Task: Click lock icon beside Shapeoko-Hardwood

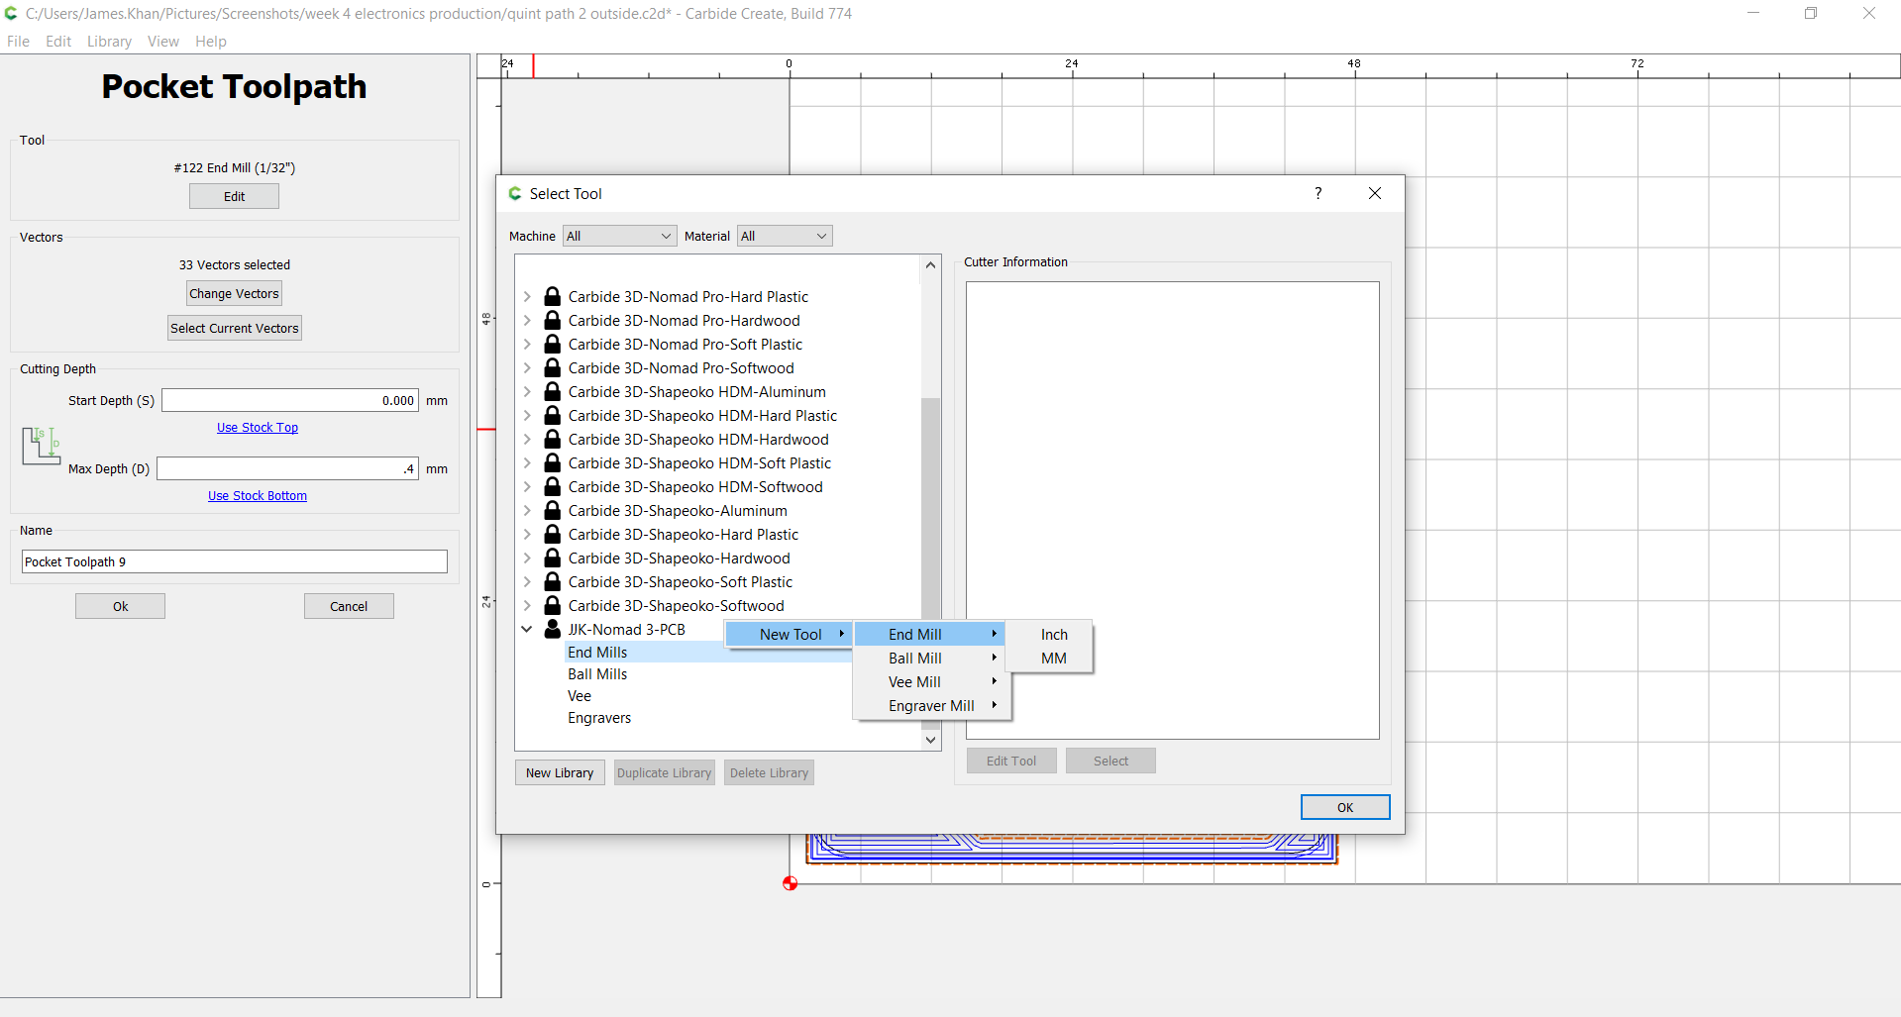Action: click(x=553, y=558)
